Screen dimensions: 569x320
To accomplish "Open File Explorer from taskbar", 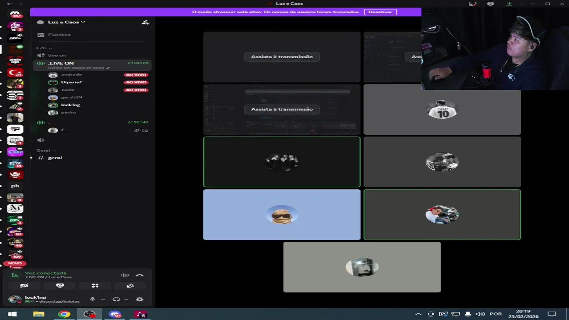I will [x=39, y=314].
